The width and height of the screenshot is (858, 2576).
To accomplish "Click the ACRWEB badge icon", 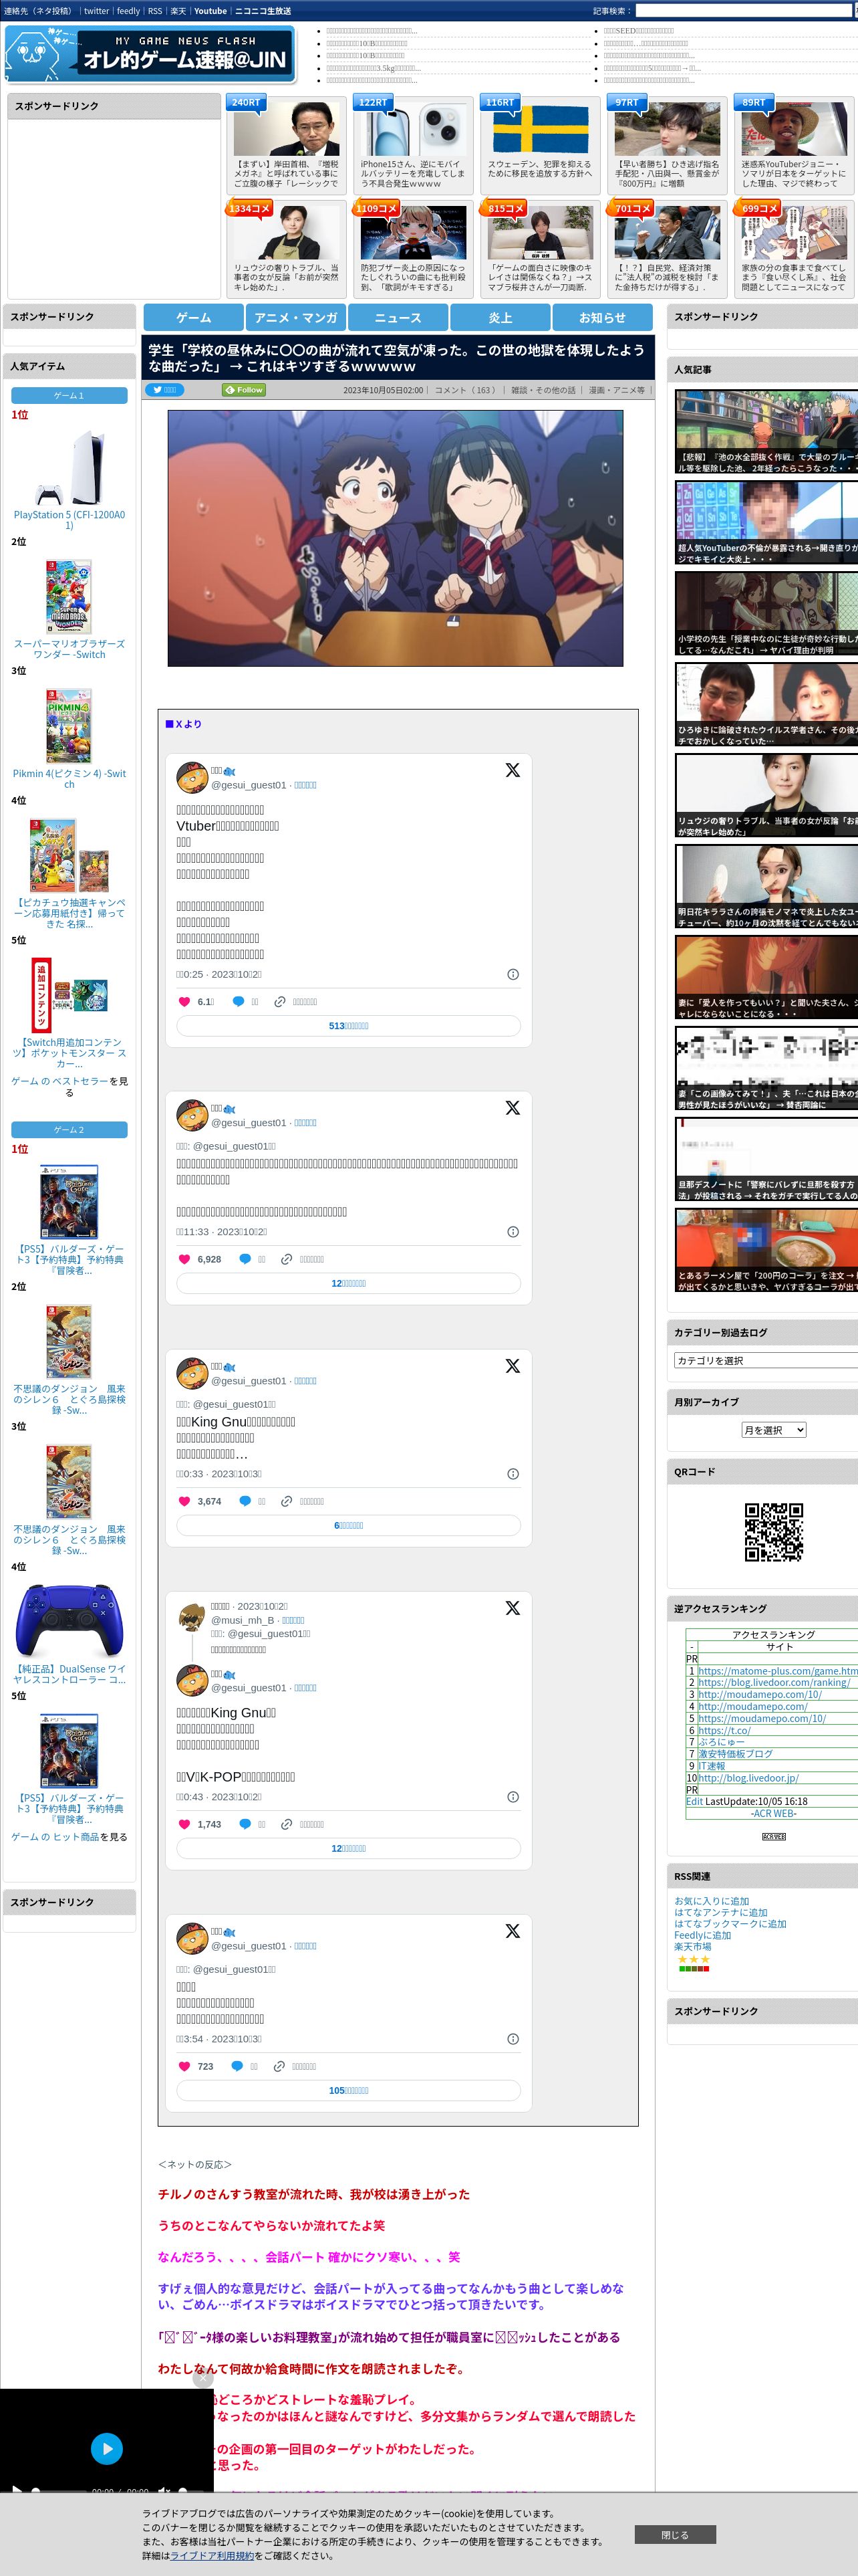I will point(774,1837).
